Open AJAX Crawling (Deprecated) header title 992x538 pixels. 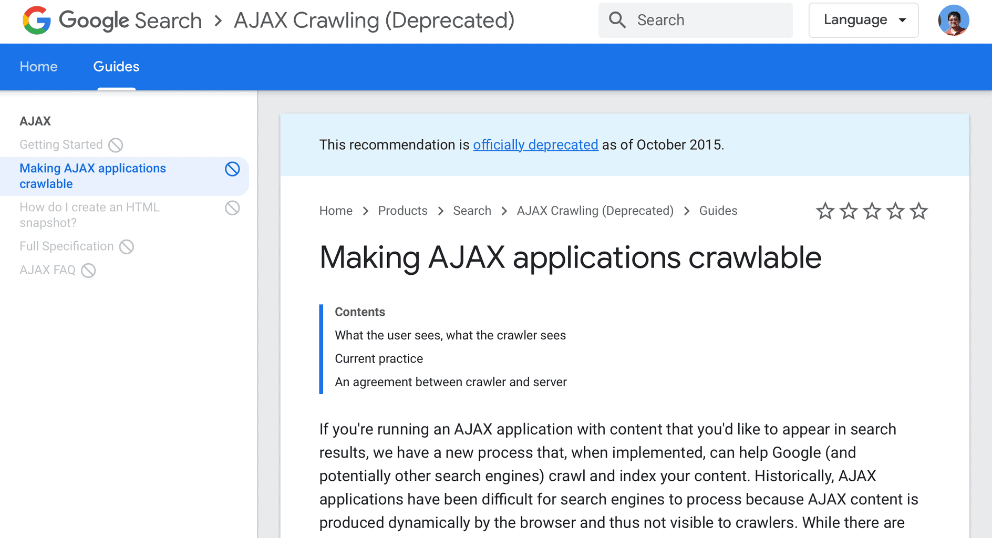374,20
